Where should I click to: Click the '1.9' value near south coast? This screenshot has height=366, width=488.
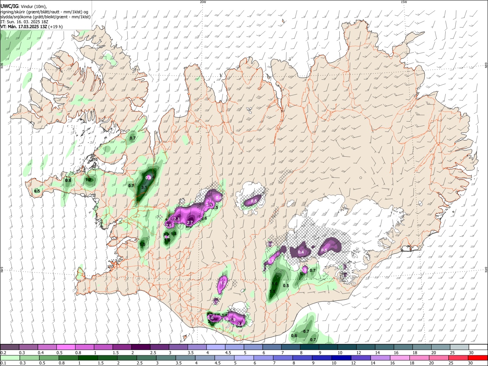(233, 319)
